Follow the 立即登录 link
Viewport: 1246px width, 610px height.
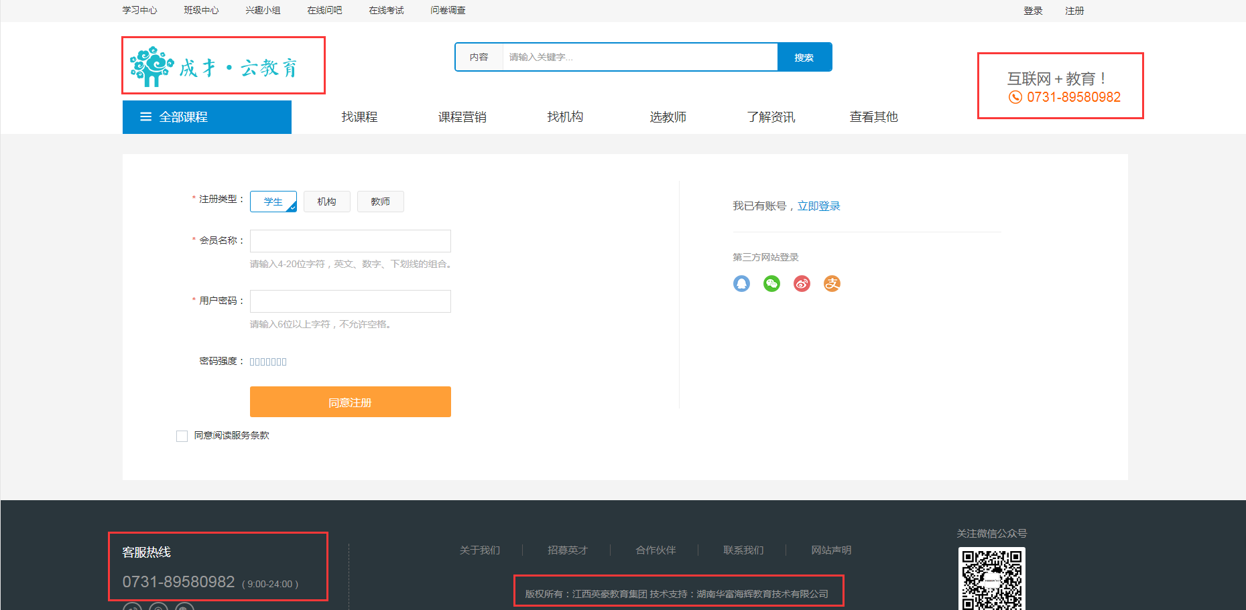(818, 206)
